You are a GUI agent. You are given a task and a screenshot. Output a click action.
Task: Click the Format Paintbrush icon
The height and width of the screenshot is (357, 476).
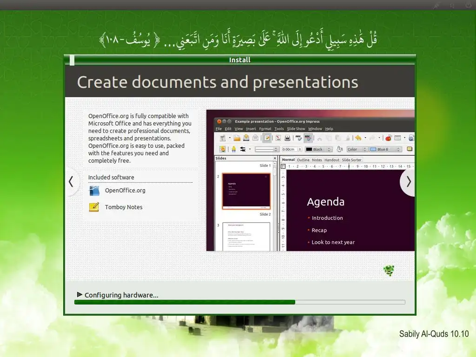click(x=347, y=138)
